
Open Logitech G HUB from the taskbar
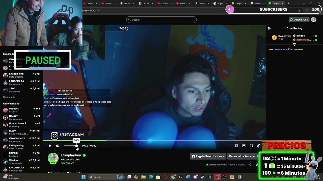click(x=180, y=177)
